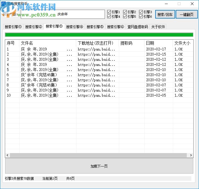The image size is (199, 189).
Task: Close the 云盘搜索助手 window
Action: (192, 4)
